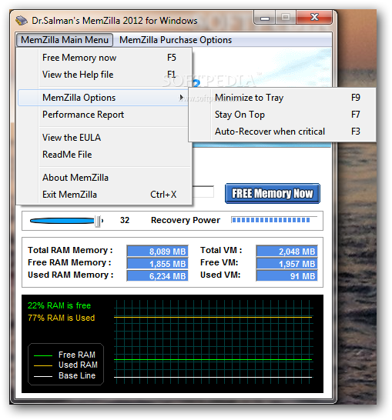Viewport: 392px width, 420px height.
Task: Select View the EULA
Action: (105, 138)
